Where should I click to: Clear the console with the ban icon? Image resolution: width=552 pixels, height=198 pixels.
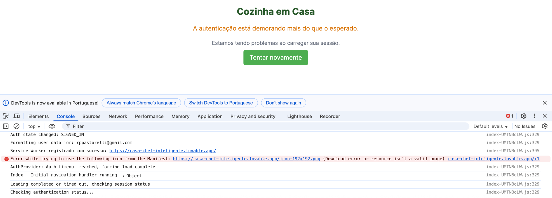point(17,126)
